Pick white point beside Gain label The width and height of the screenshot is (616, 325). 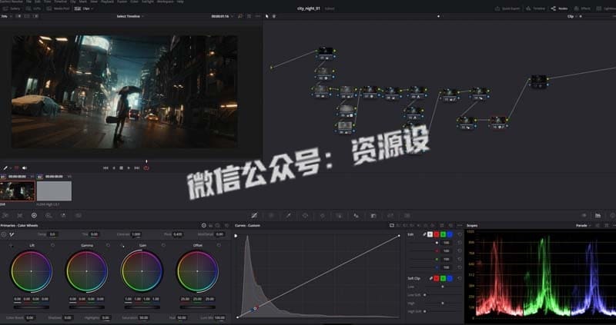(122, 246)
